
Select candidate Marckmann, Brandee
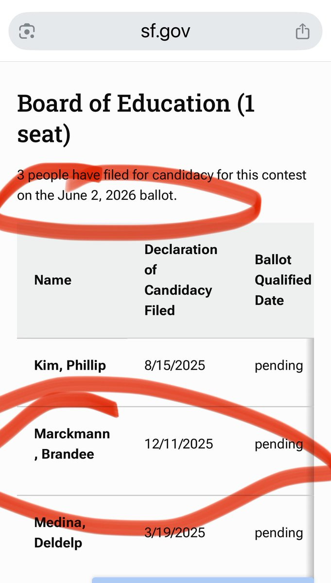[72, 444]
